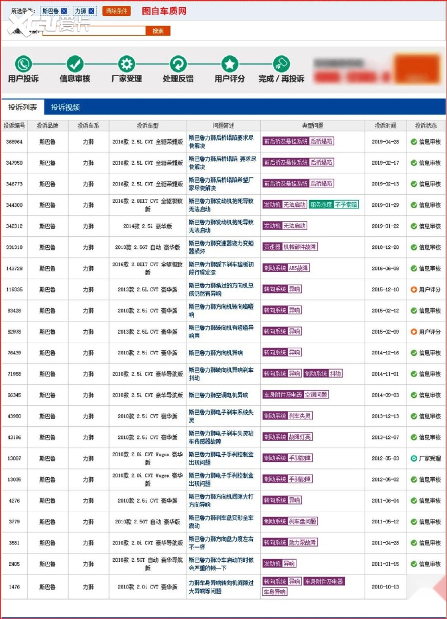The height and width of the screenshot is (619, 447).
Task: Open complaint 斯巴鲁力狮方向机异响
Action: click(216, 353)
